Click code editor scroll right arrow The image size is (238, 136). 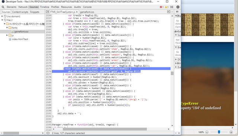click(x=168, y=129)
